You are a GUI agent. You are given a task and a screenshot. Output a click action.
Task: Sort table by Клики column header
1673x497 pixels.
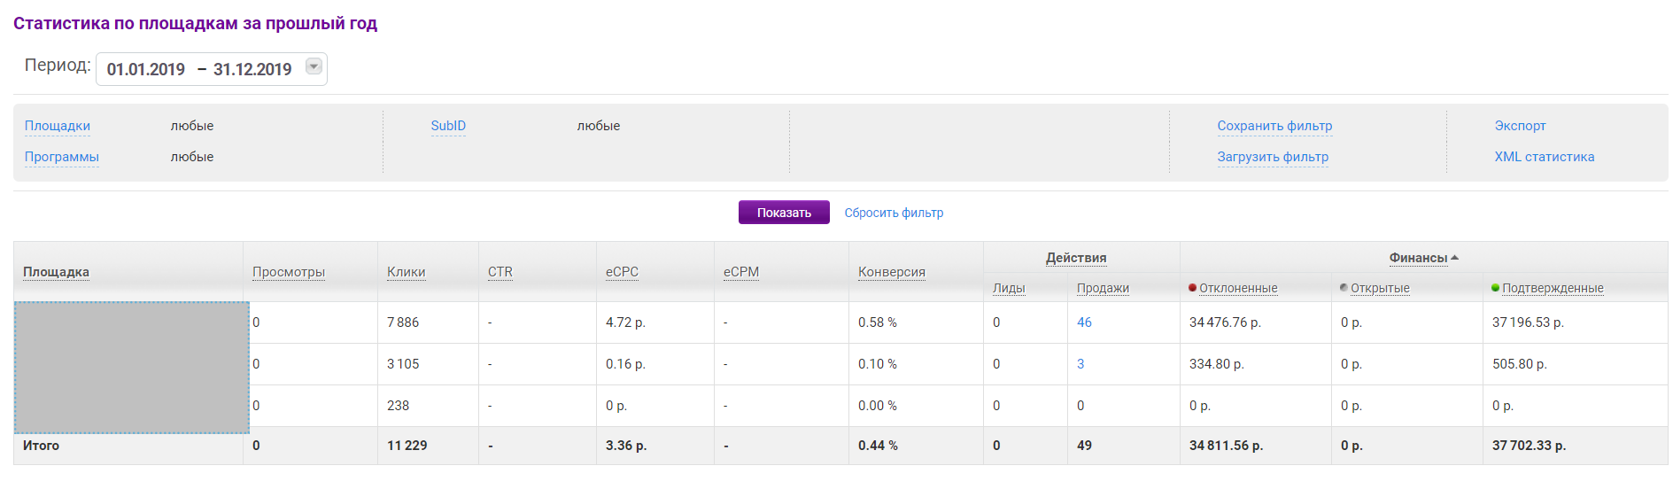(x=407, y=272)
